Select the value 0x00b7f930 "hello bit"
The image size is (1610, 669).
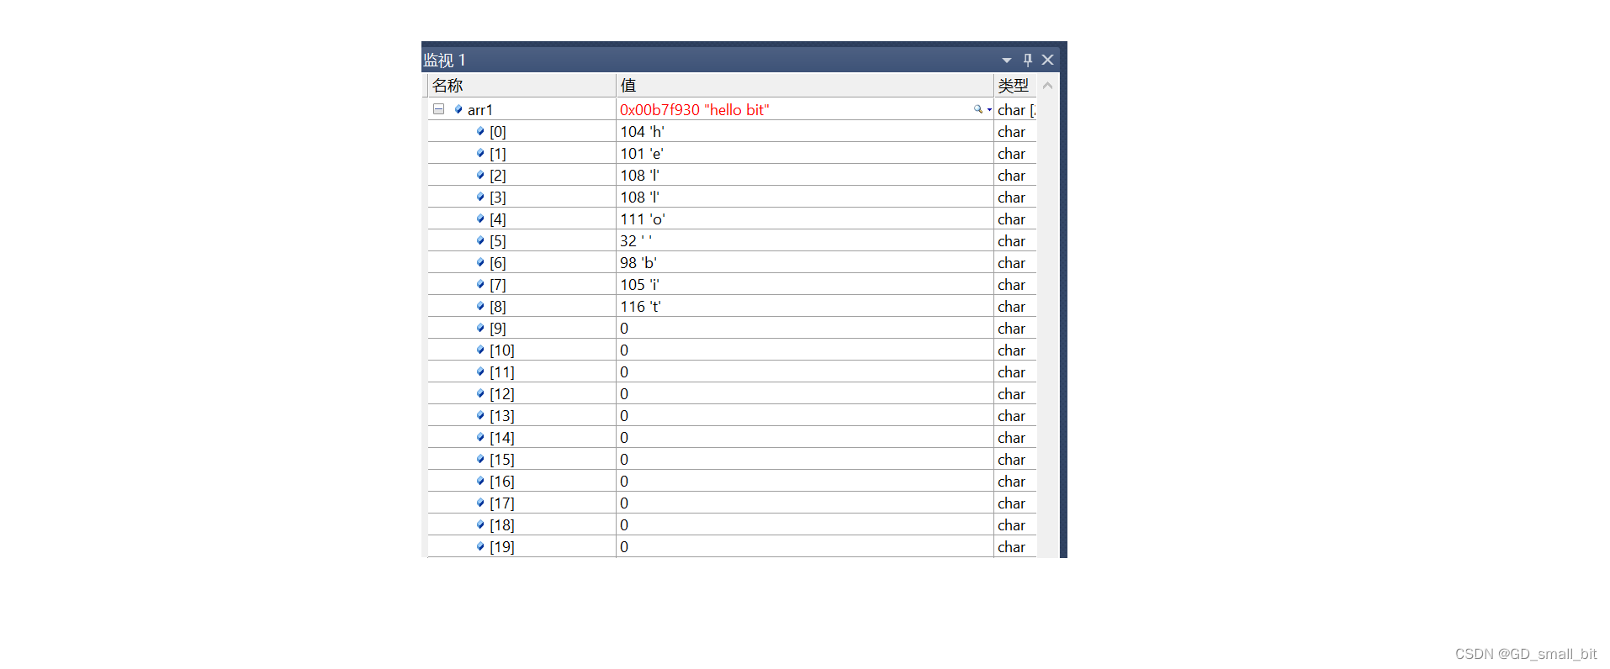[x=695, y=110]
